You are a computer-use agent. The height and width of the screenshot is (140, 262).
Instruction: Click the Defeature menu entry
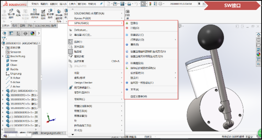point(81,30)
